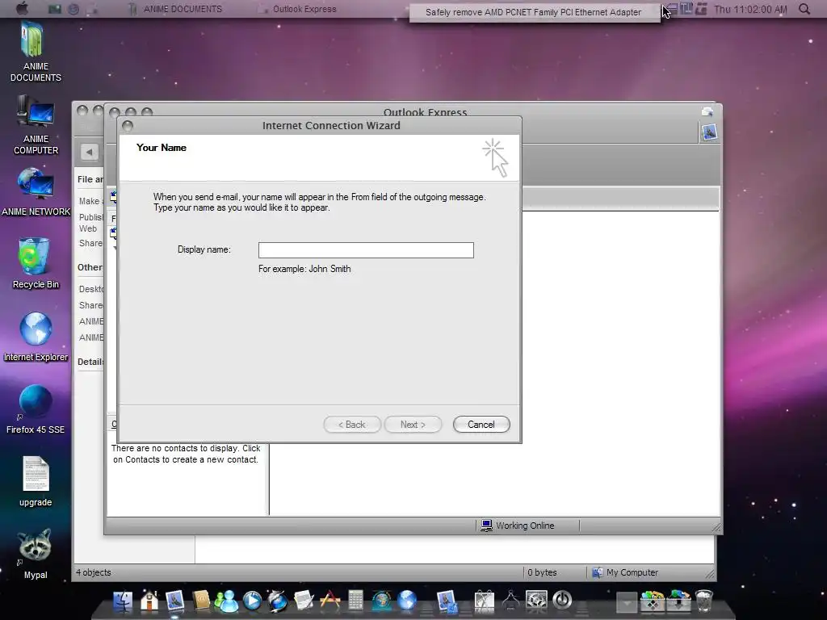This screenshot has height=620, width=827.
Task: Click the Apple logo menu
Action: pyautogui.click(x=22, y=8)
